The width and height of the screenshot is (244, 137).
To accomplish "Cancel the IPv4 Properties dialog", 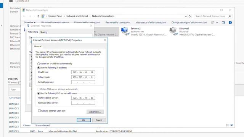I will (99, 120).
